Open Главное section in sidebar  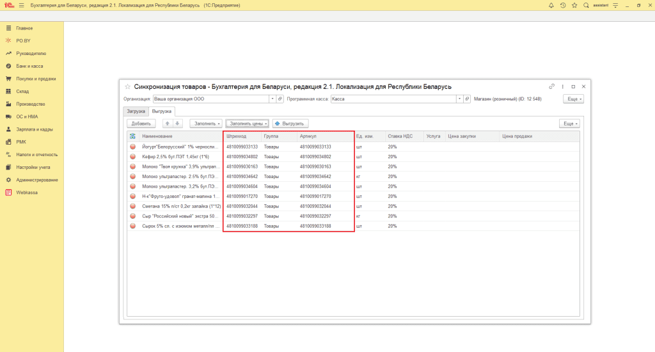24,28
